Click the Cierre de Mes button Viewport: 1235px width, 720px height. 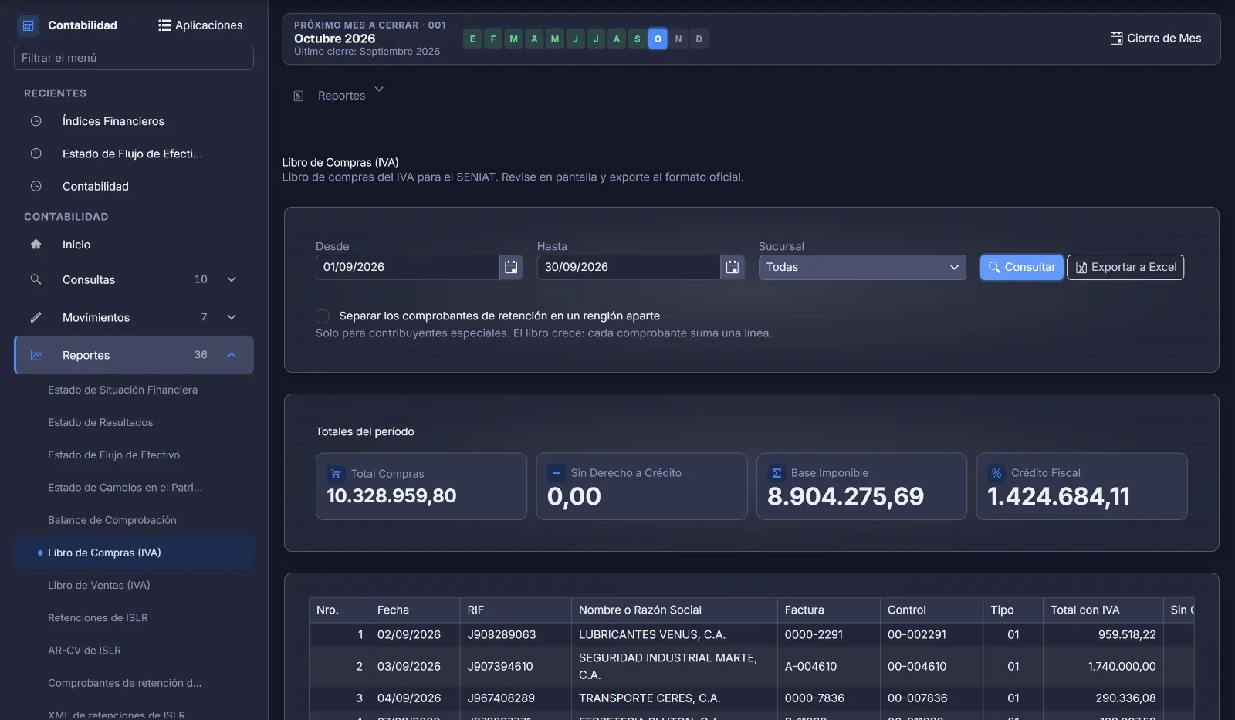point(1155,39)
